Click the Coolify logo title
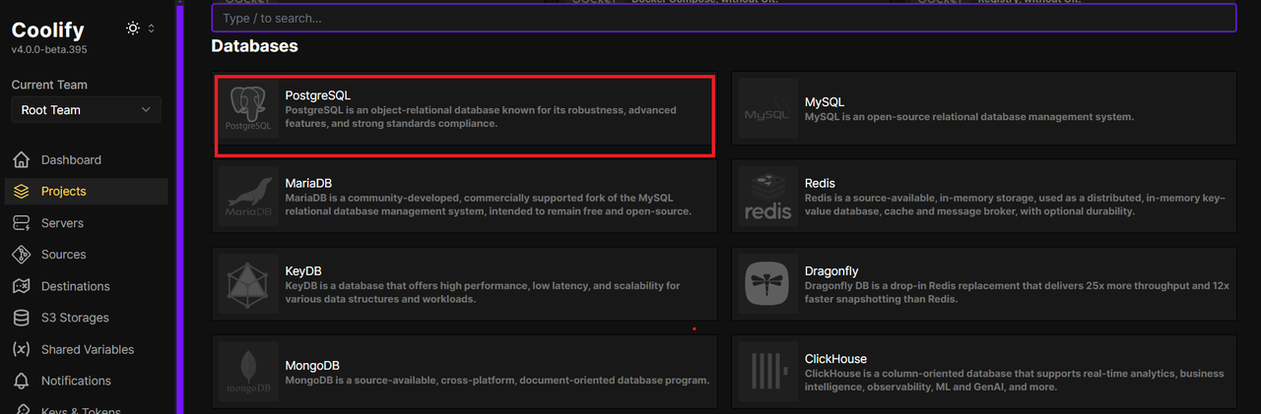This screenshot has width=1261, height=414. [x=47, y=30]
